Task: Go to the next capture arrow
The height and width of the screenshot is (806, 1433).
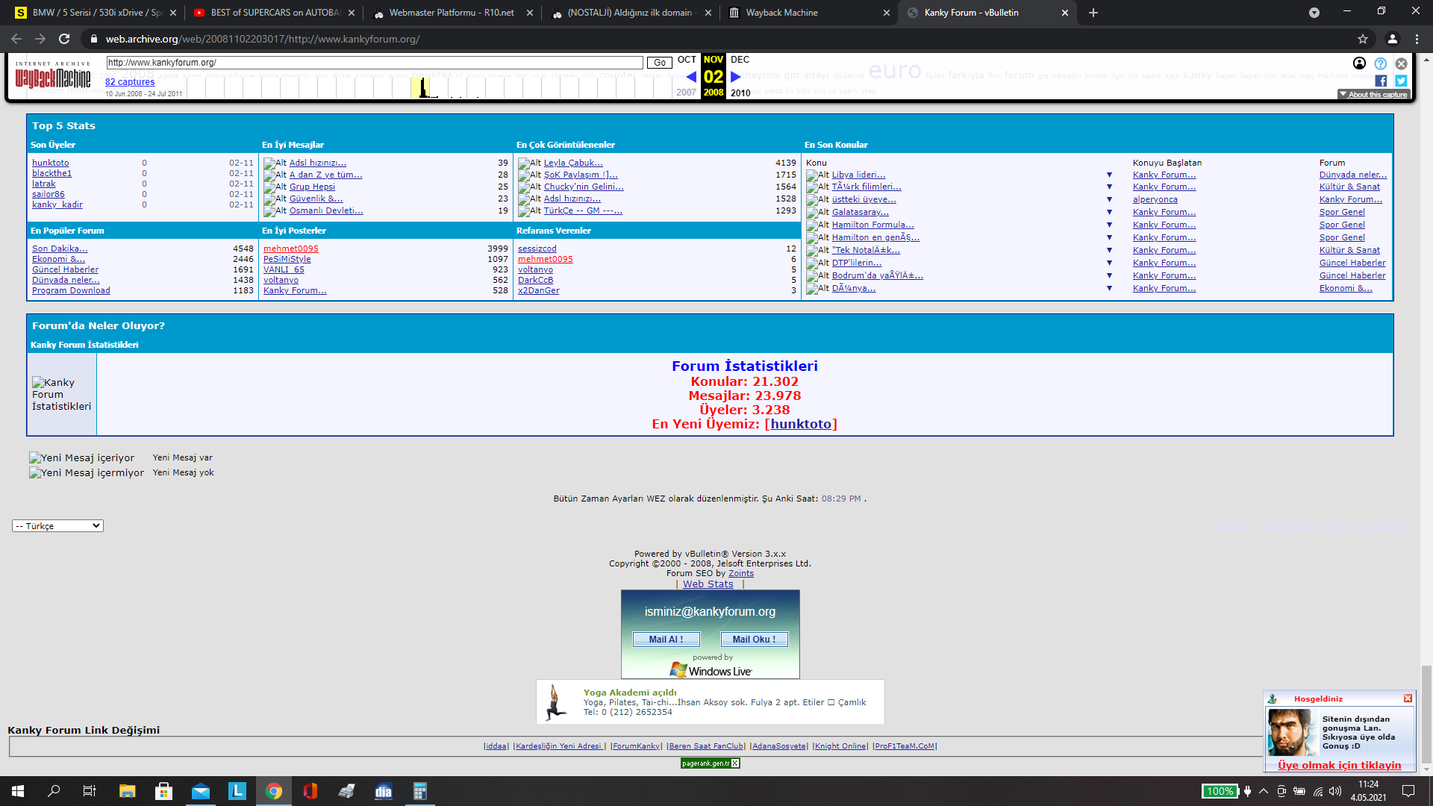Action: click(736, 76)
